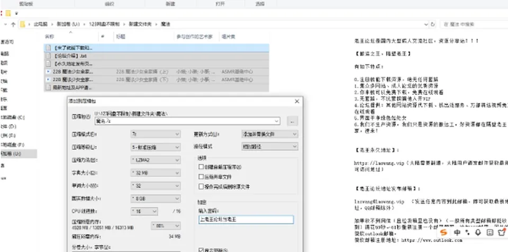
Task: Click the laowang email address in preview text
Action: click(379, 202)
